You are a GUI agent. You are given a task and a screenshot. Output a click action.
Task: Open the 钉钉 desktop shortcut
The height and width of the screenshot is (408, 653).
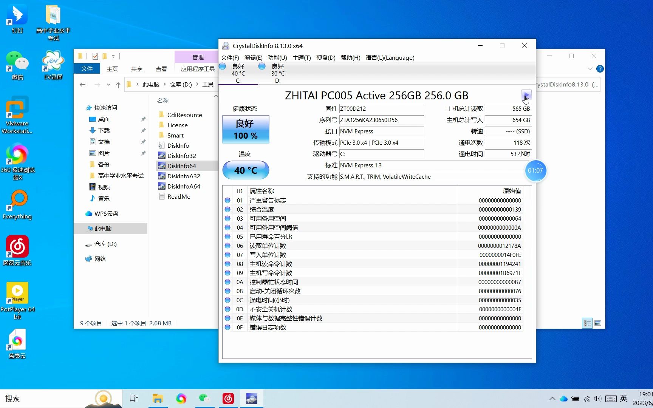point(17,19)
